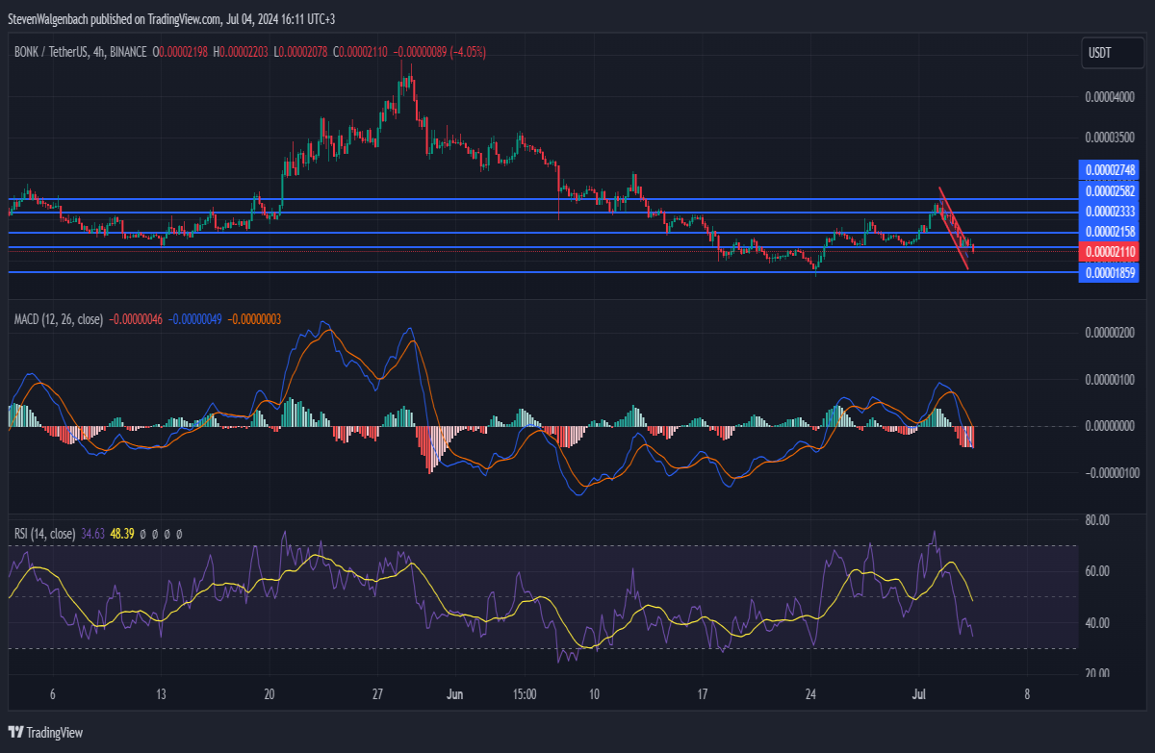
Task: Click the yellow RSI value 48.39
Action: (122, 533)
